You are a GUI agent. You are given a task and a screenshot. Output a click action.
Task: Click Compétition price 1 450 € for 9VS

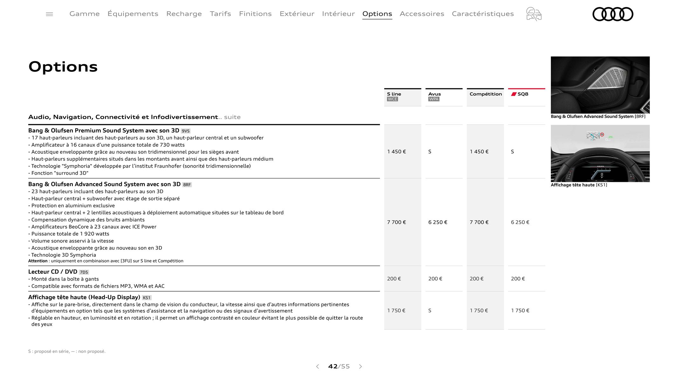click(x=479, y=152)
